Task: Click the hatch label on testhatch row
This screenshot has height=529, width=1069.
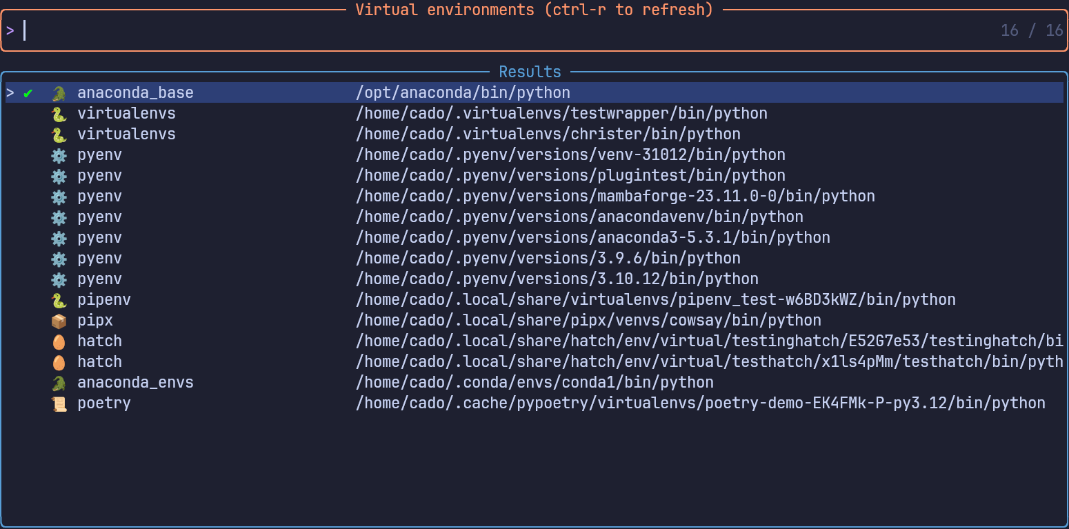Action: [x=99, y=362]
